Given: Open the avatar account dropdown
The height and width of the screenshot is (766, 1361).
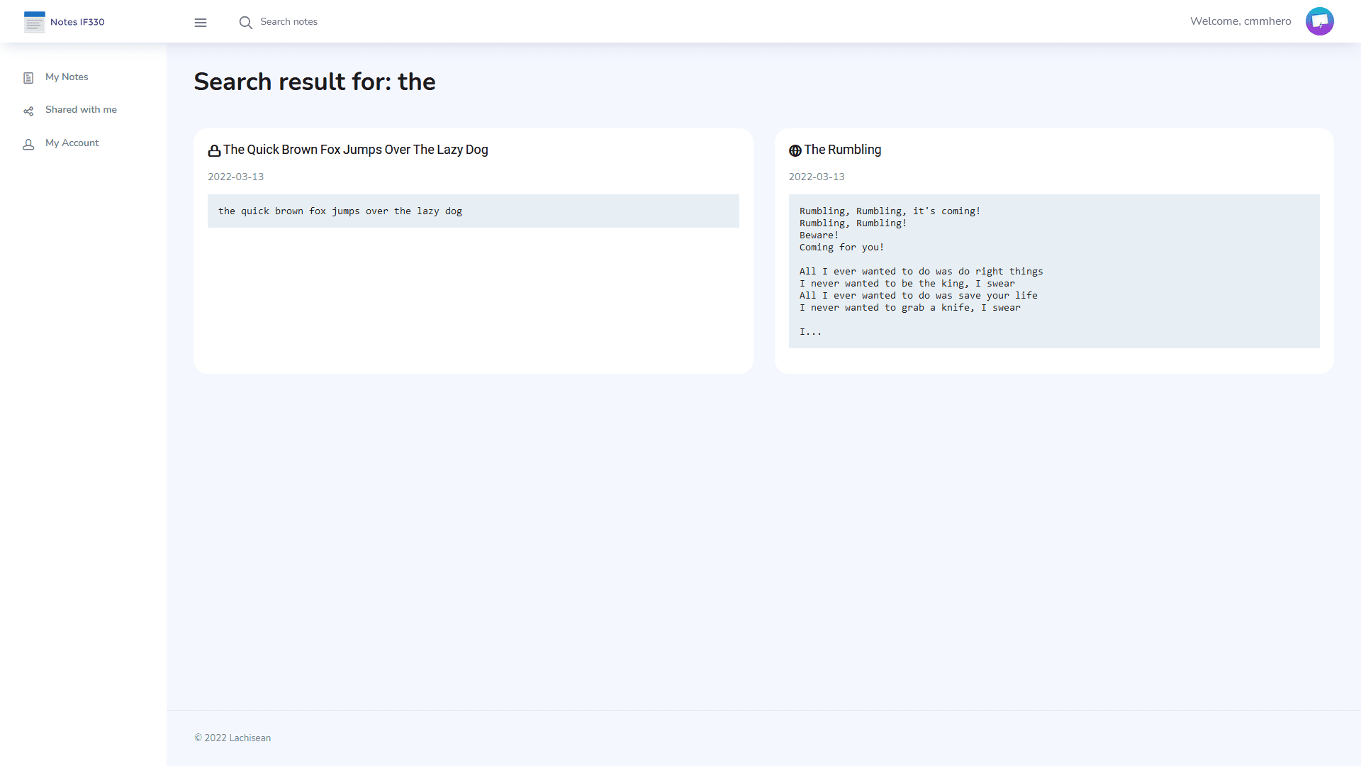Looking at the screenshot, I should [x=1320, y=21].
